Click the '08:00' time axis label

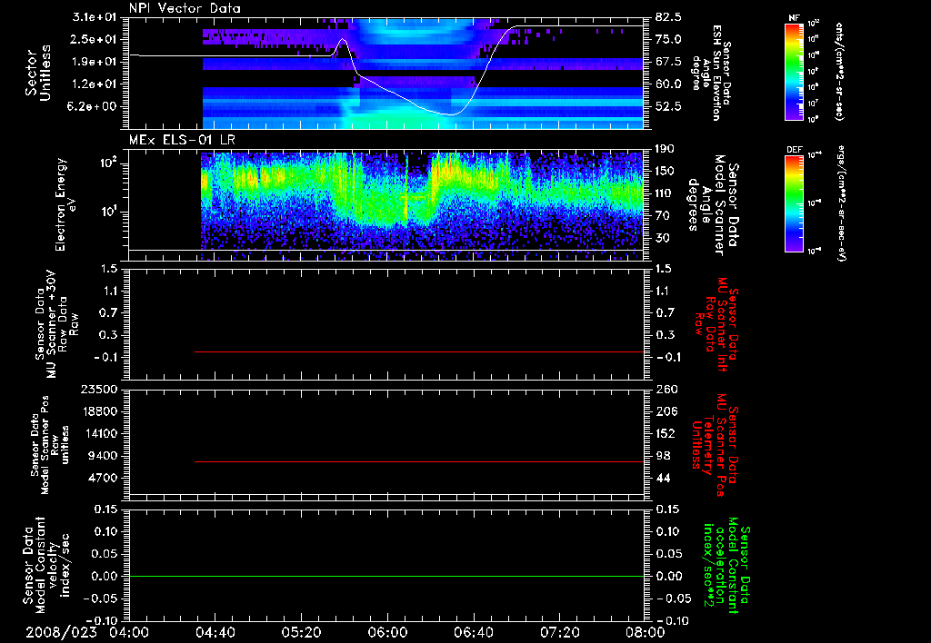click(x=646, y=632)
